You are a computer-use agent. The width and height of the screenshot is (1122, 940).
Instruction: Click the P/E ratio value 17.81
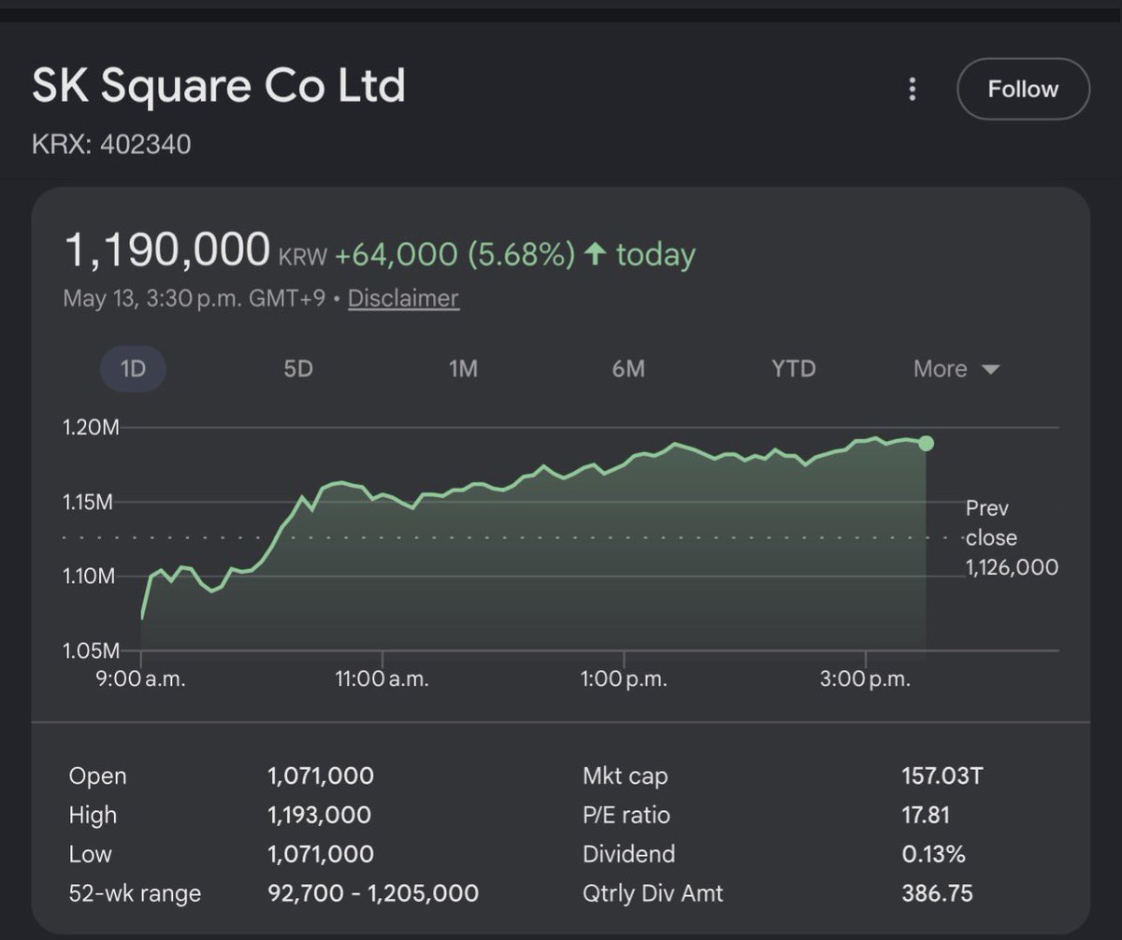pos(926,815)
